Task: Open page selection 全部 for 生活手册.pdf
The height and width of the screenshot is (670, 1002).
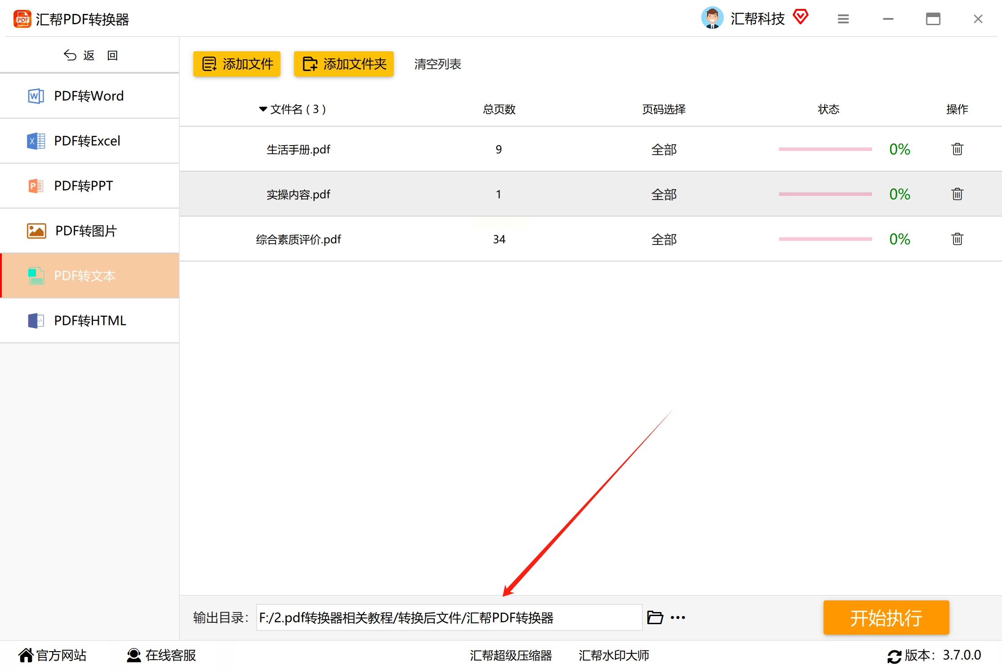Action: click(x=664, y=149)
